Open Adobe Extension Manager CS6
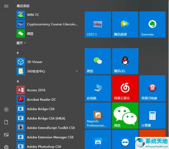Screen dimensions: 169x149 tap(47, 137)
